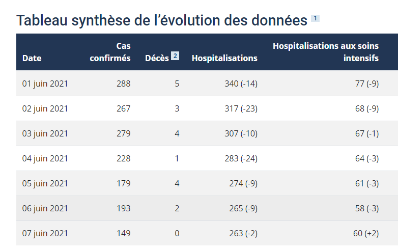Select the 04 juin 2021 date cell
This screenshot has height=250, width=398.
45,158
